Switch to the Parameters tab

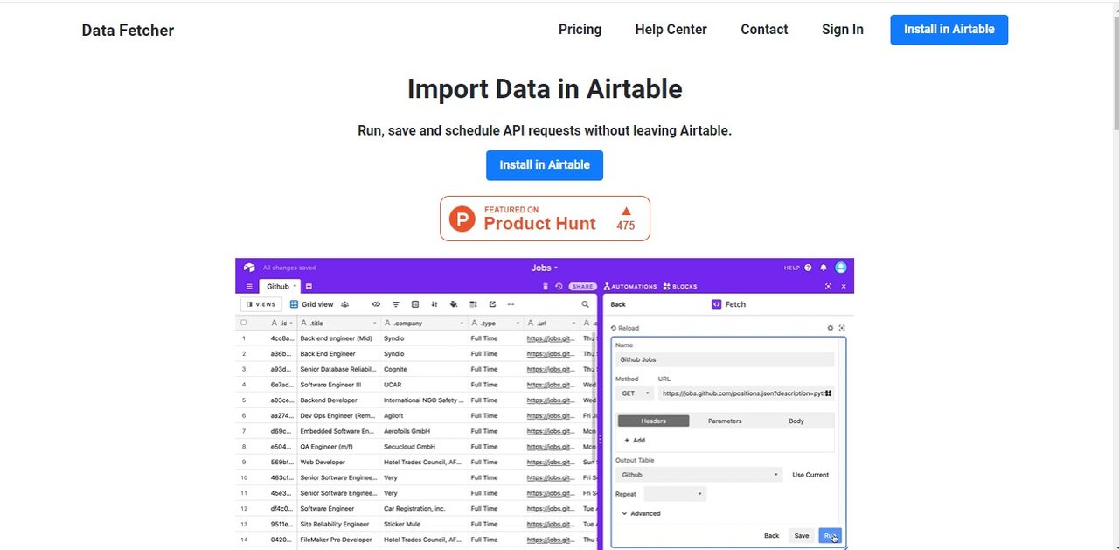pyautogui.click(x=725, y=421)
